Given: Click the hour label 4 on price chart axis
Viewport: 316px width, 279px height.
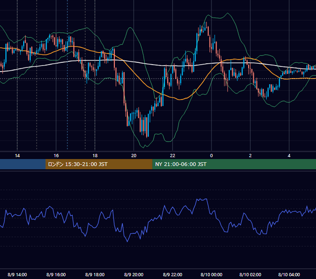Looking at the screenshot, I should pyautogui.click(x=289, y=156).
